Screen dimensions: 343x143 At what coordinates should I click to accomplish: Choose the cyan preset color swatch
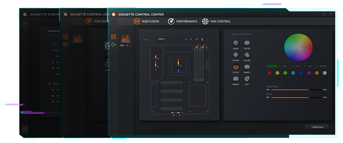tap(293, 73)
